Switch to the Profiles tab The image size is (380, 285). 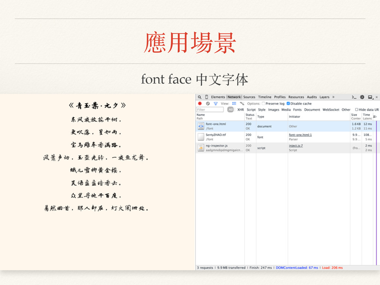click(x=280, y=97)
